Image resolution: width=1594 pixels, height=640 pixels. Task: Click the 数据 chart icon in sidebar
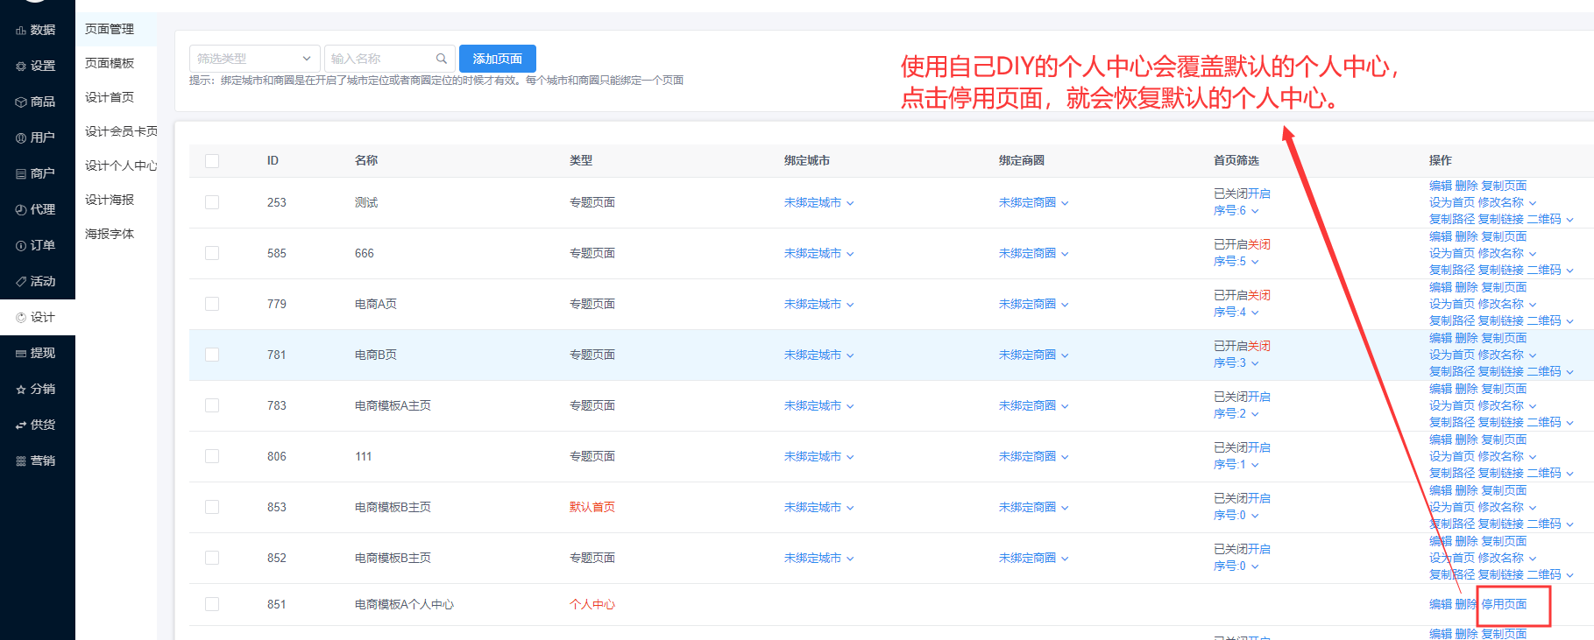pos(20,31)
